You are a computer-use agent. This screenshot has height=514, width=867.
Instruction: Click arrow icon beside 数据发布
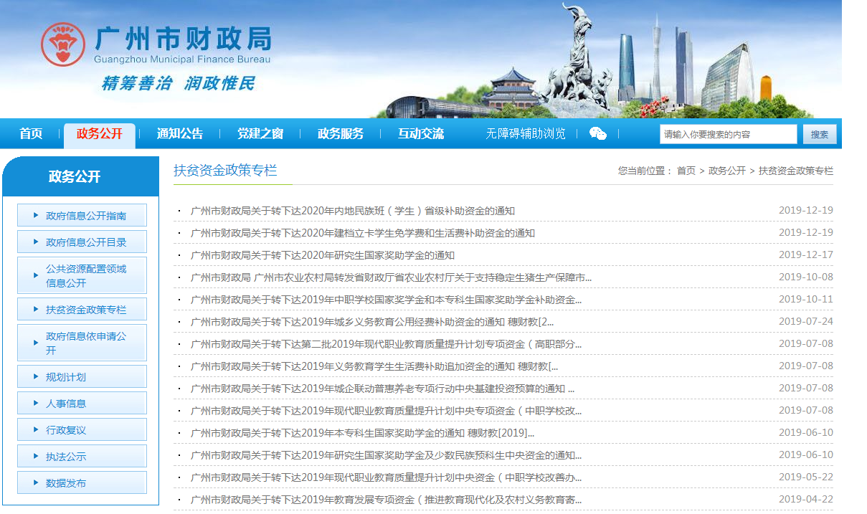click(37, 482)
